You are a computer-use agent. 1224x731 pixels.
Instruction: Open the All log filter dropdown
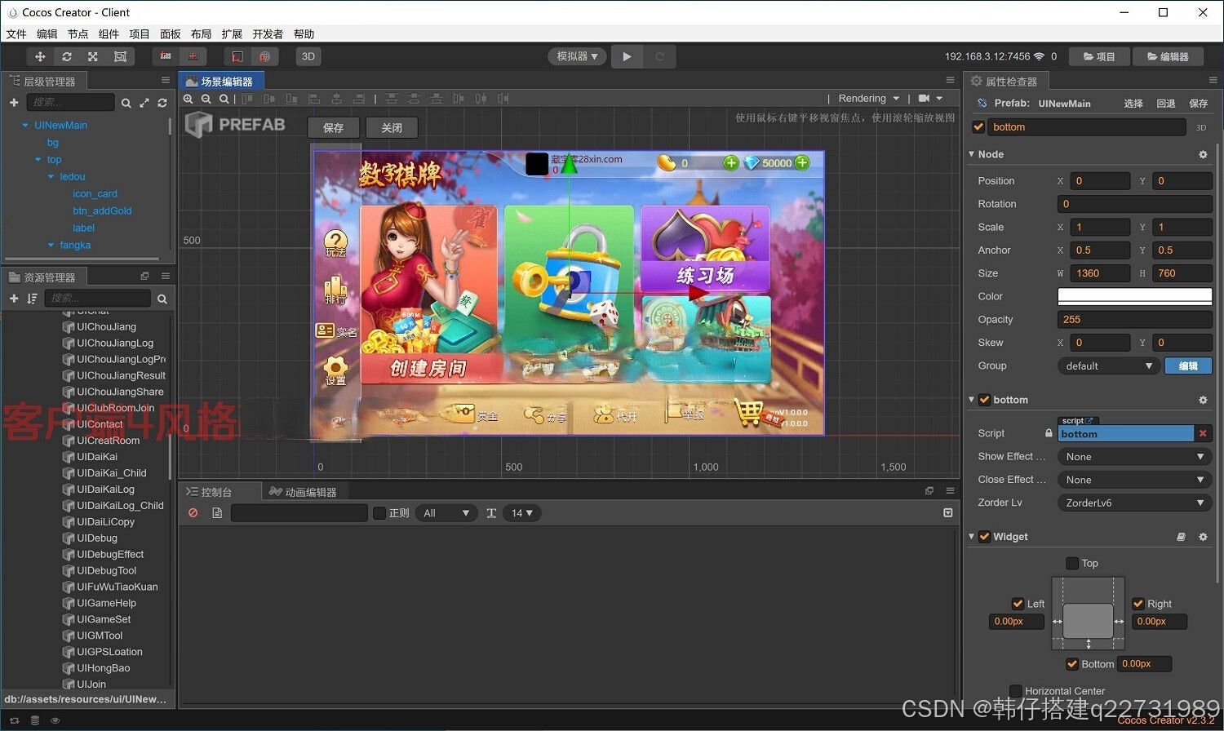click(x=446, y=513)
